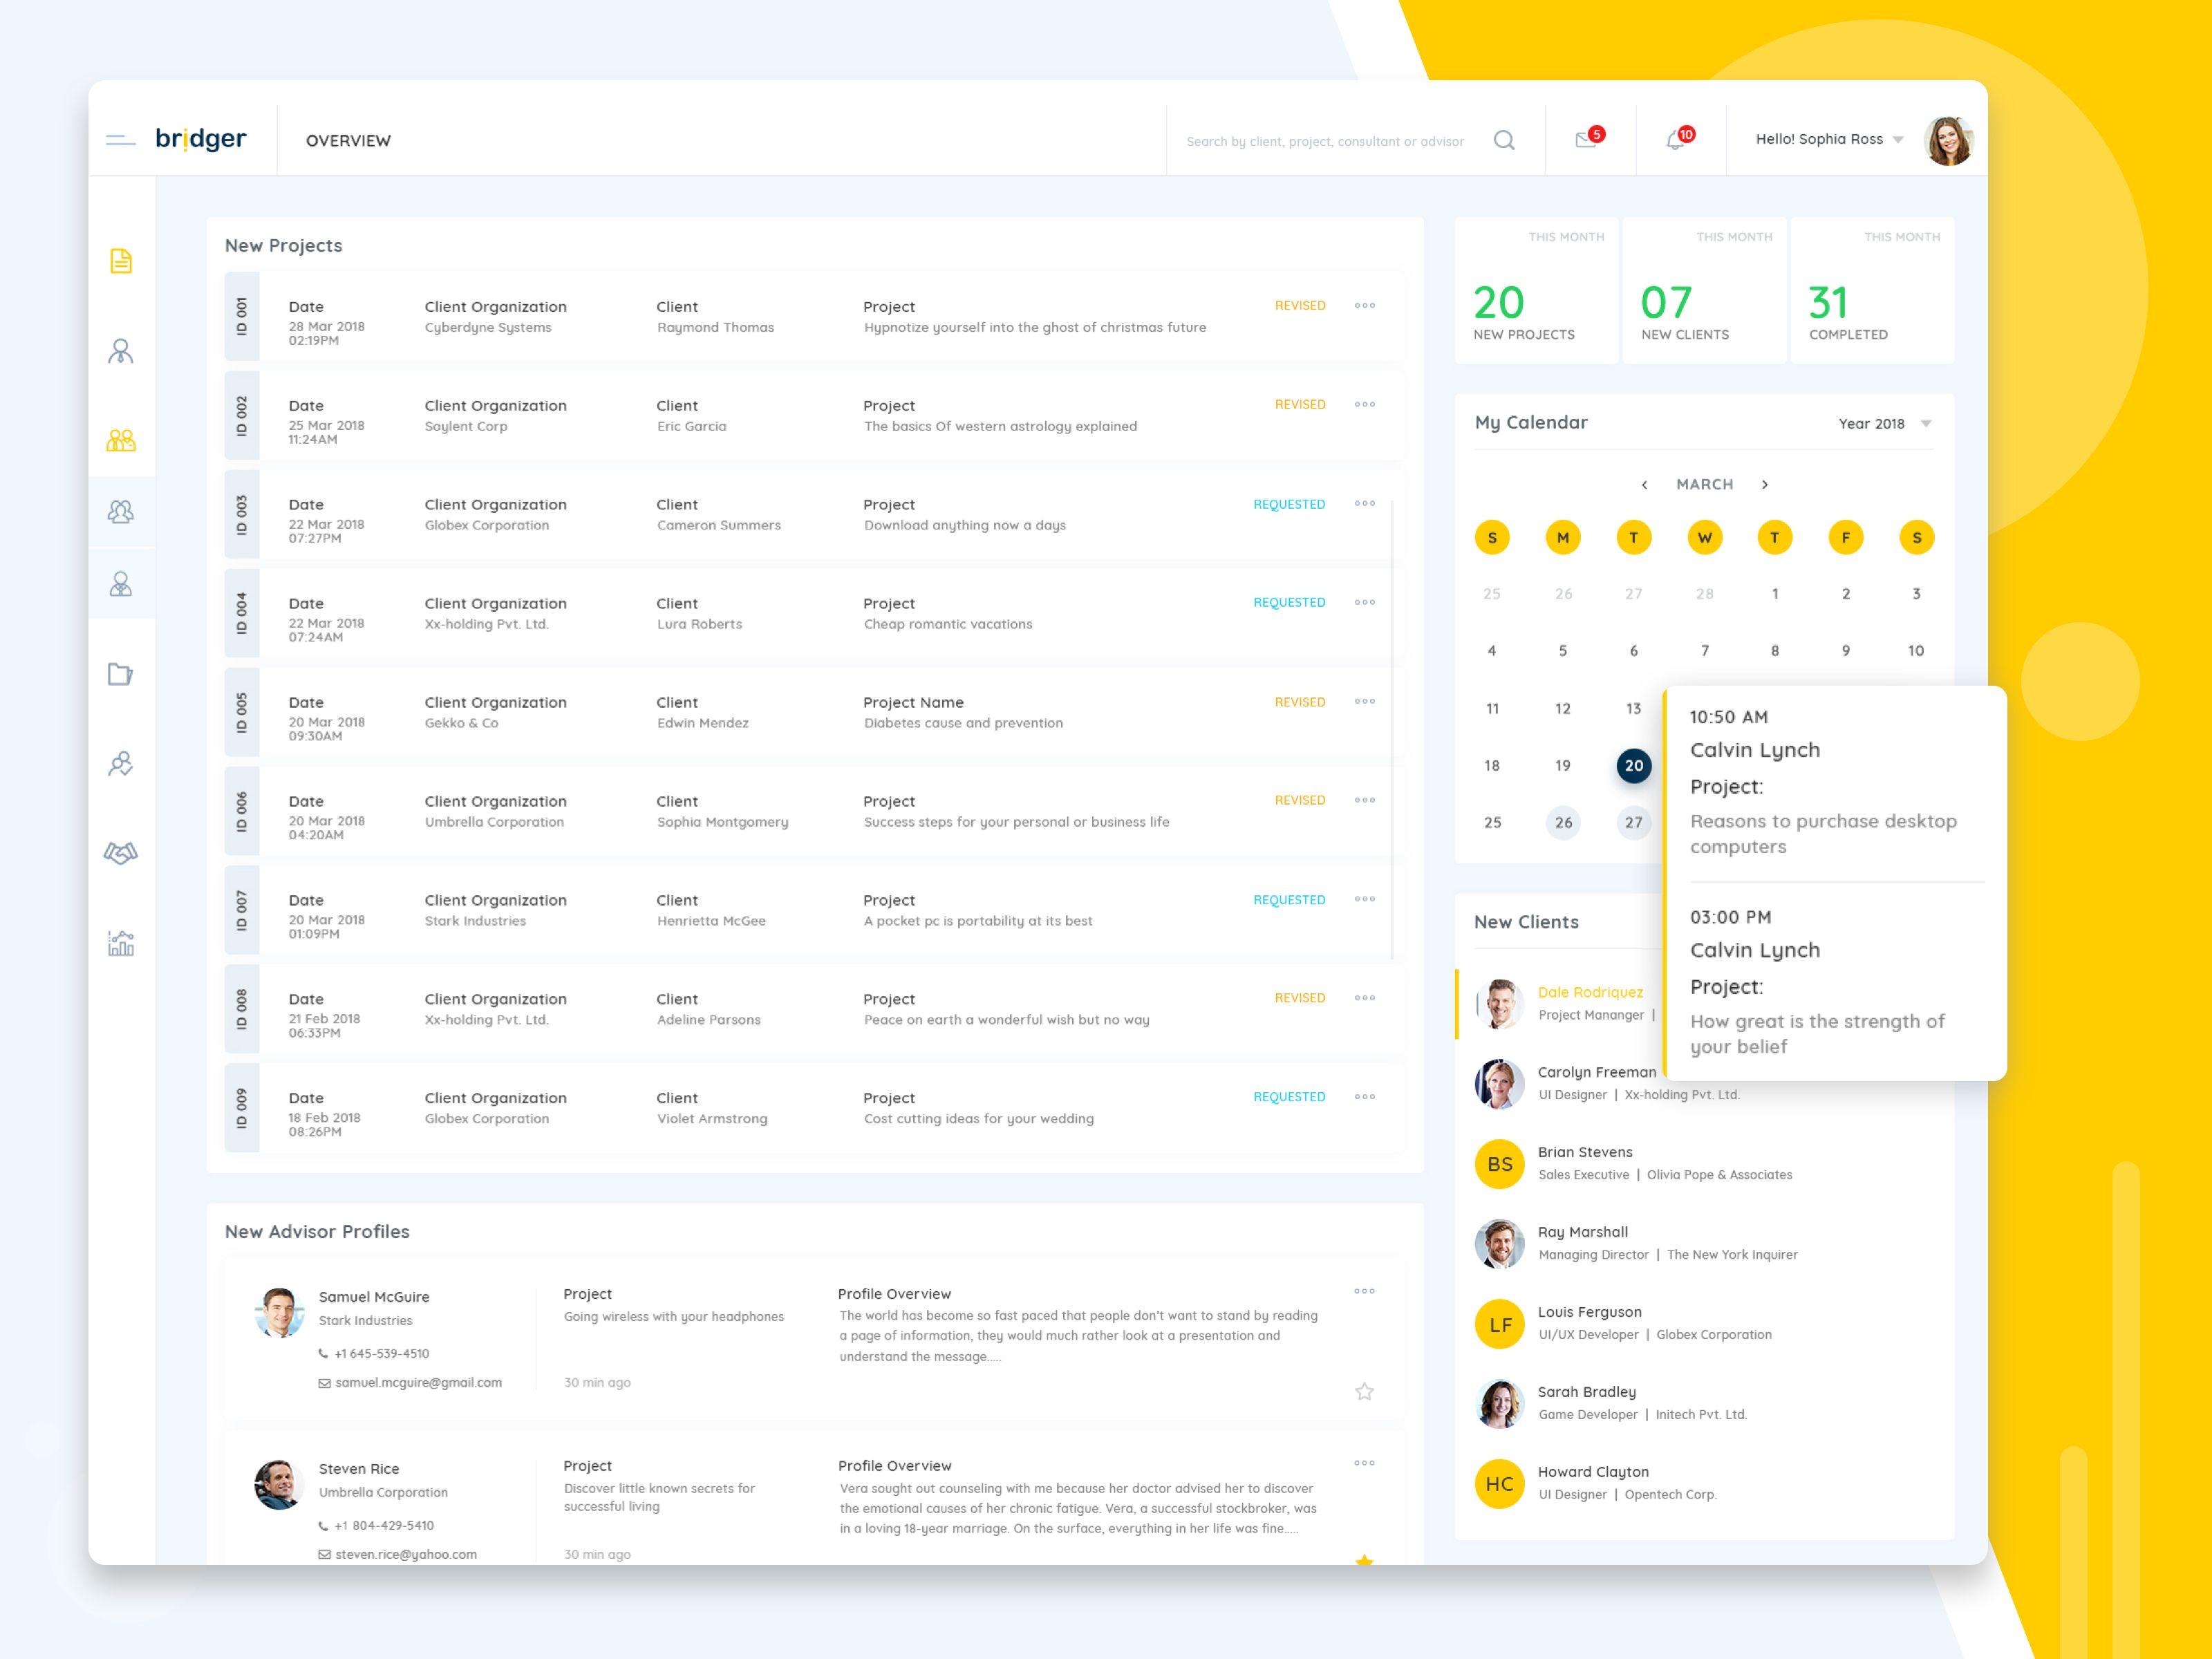Image resolution: width=2212 pixels, height=1659 pixels.
Task: Open more options for project ID 004
Action: 1365,603
